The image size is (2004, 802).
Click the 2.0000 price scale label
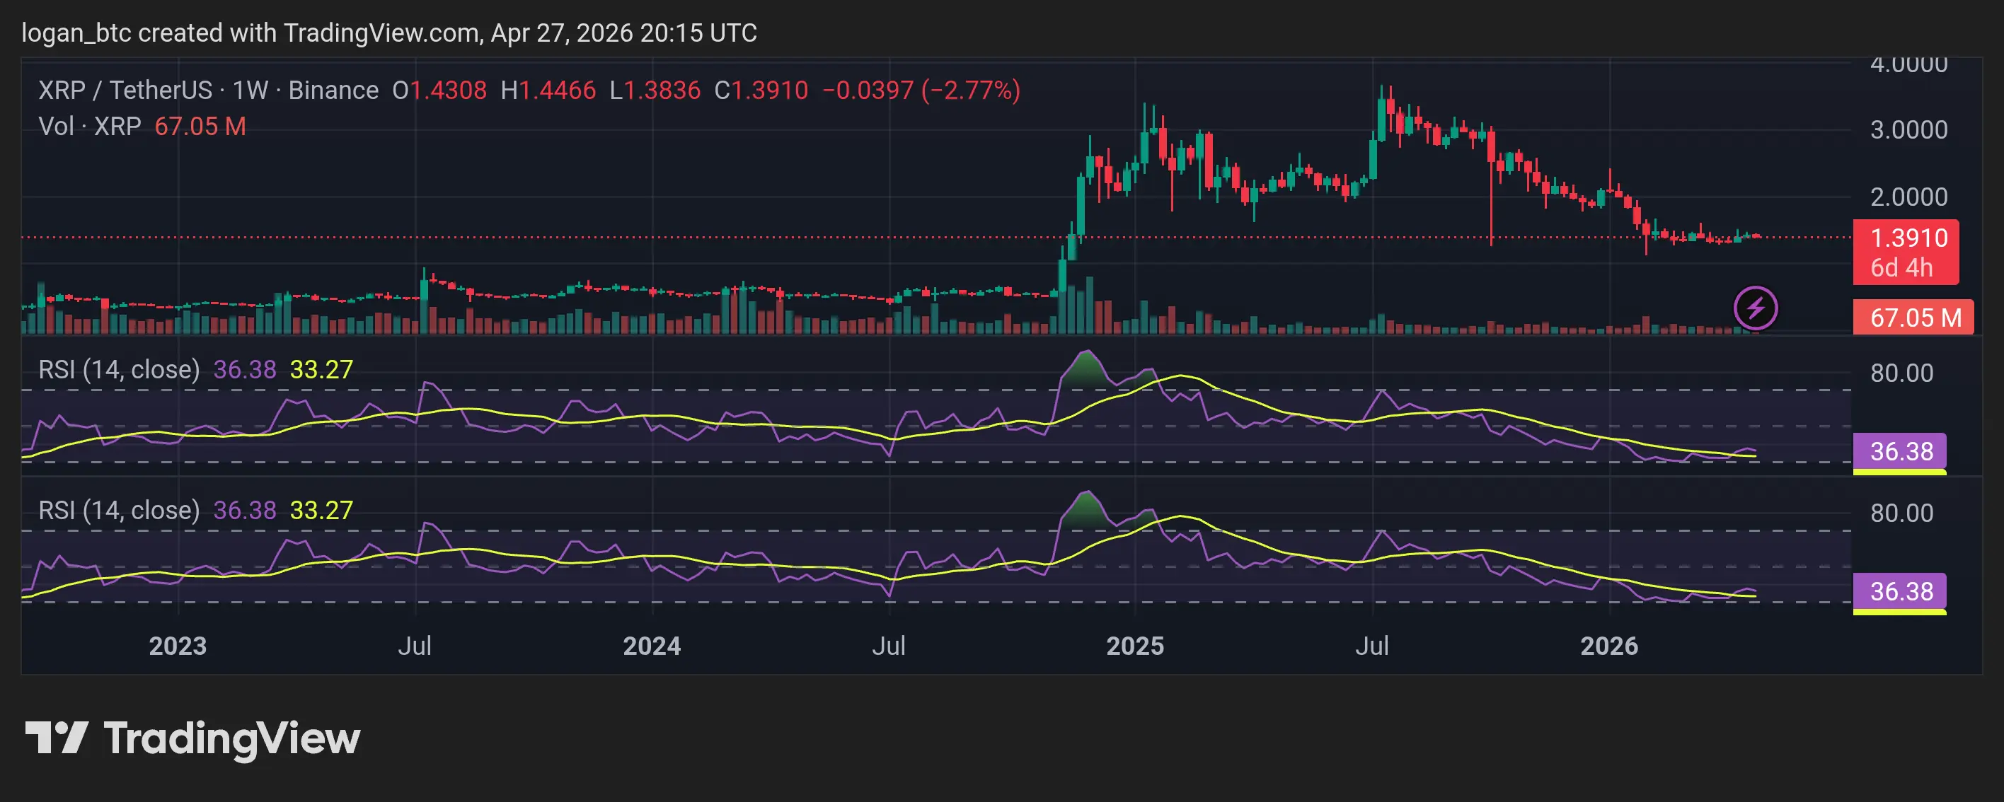(x=1908, y=197)
